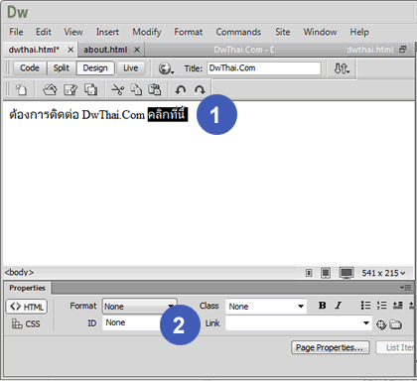Switch to HTML properties mode
The image size is (417, 381).
tap(27, 307)
